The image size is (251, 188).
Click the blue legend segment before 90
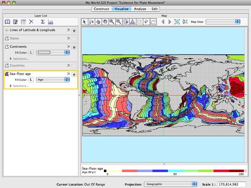(x=160, y=171)
